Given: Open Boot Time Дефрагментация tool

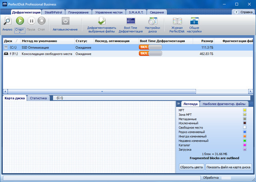Looking at the screenshot, I should pyautogui.click(x=130, y=21).
